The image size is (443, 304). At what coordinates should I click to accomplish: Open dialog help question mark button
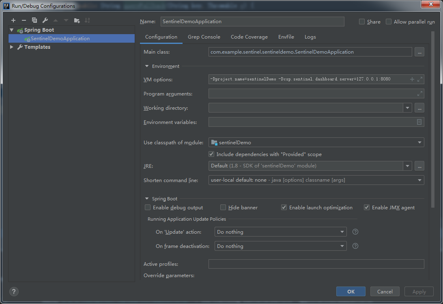[x=14, y=291]
